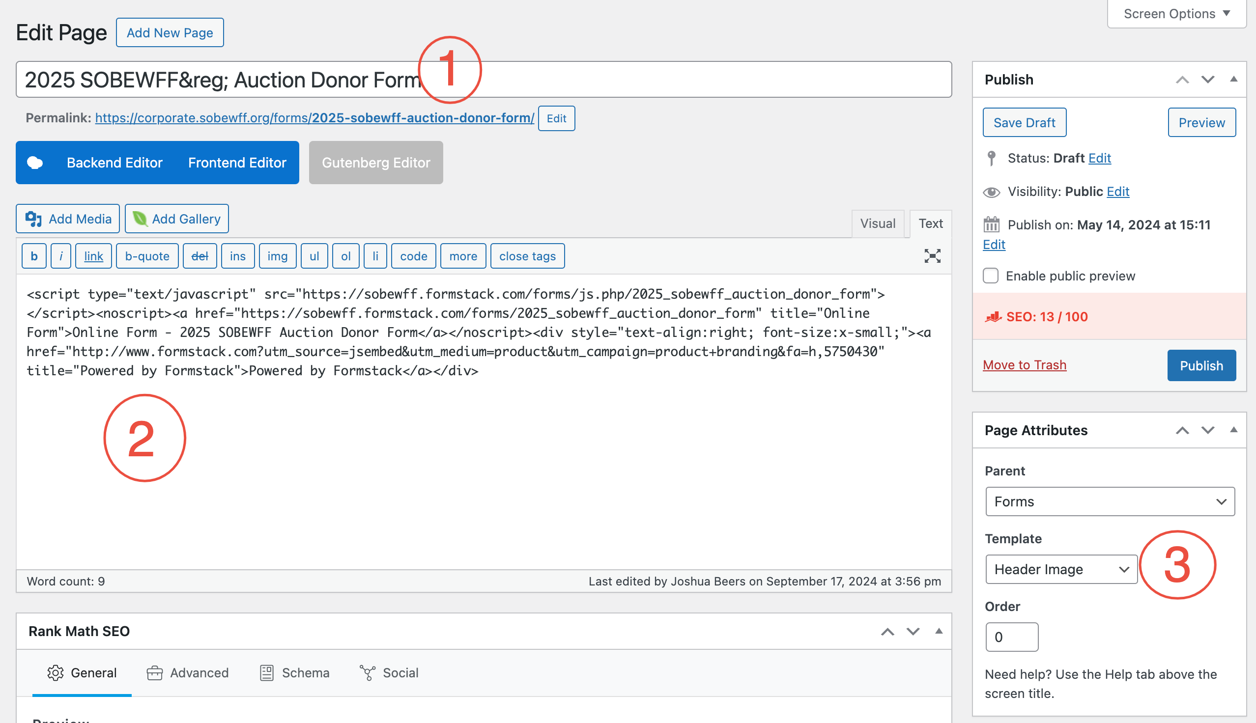Click the italic 'i' quicktag button
1256x723 pixels.
coord(60,256)
